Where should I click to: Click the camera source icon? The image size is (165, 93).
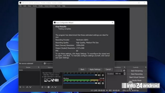pos(57,80)
